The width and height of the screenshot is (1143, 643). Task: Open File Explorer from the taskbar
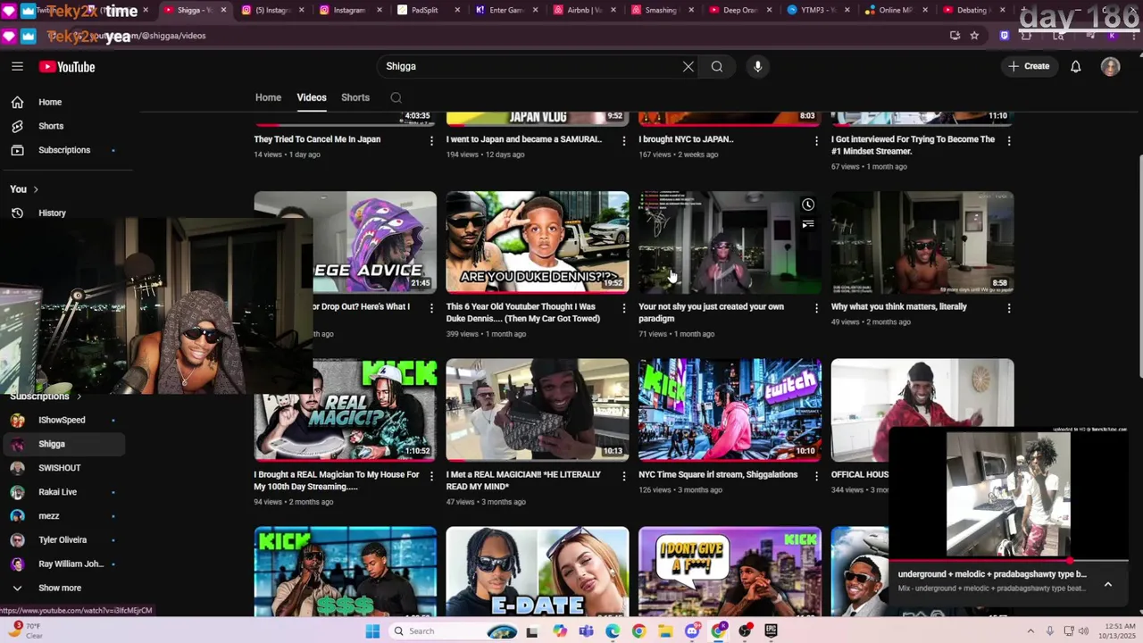click(x=665, y=631)
